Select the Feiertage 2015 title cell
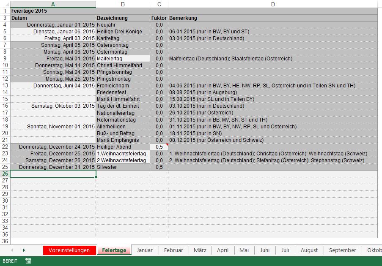Screen dimensions: 382x266 (x=53, y=11)
